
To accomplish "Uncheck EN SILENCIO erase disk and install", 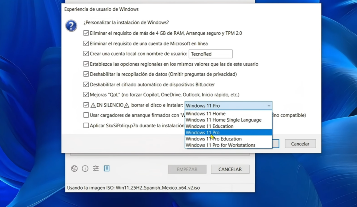I will [x=86, y=105].
